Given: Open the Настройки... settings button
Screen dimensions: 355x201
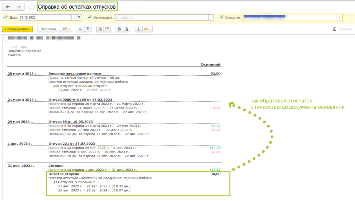Looking at the screenshot, I should point(50,29).
